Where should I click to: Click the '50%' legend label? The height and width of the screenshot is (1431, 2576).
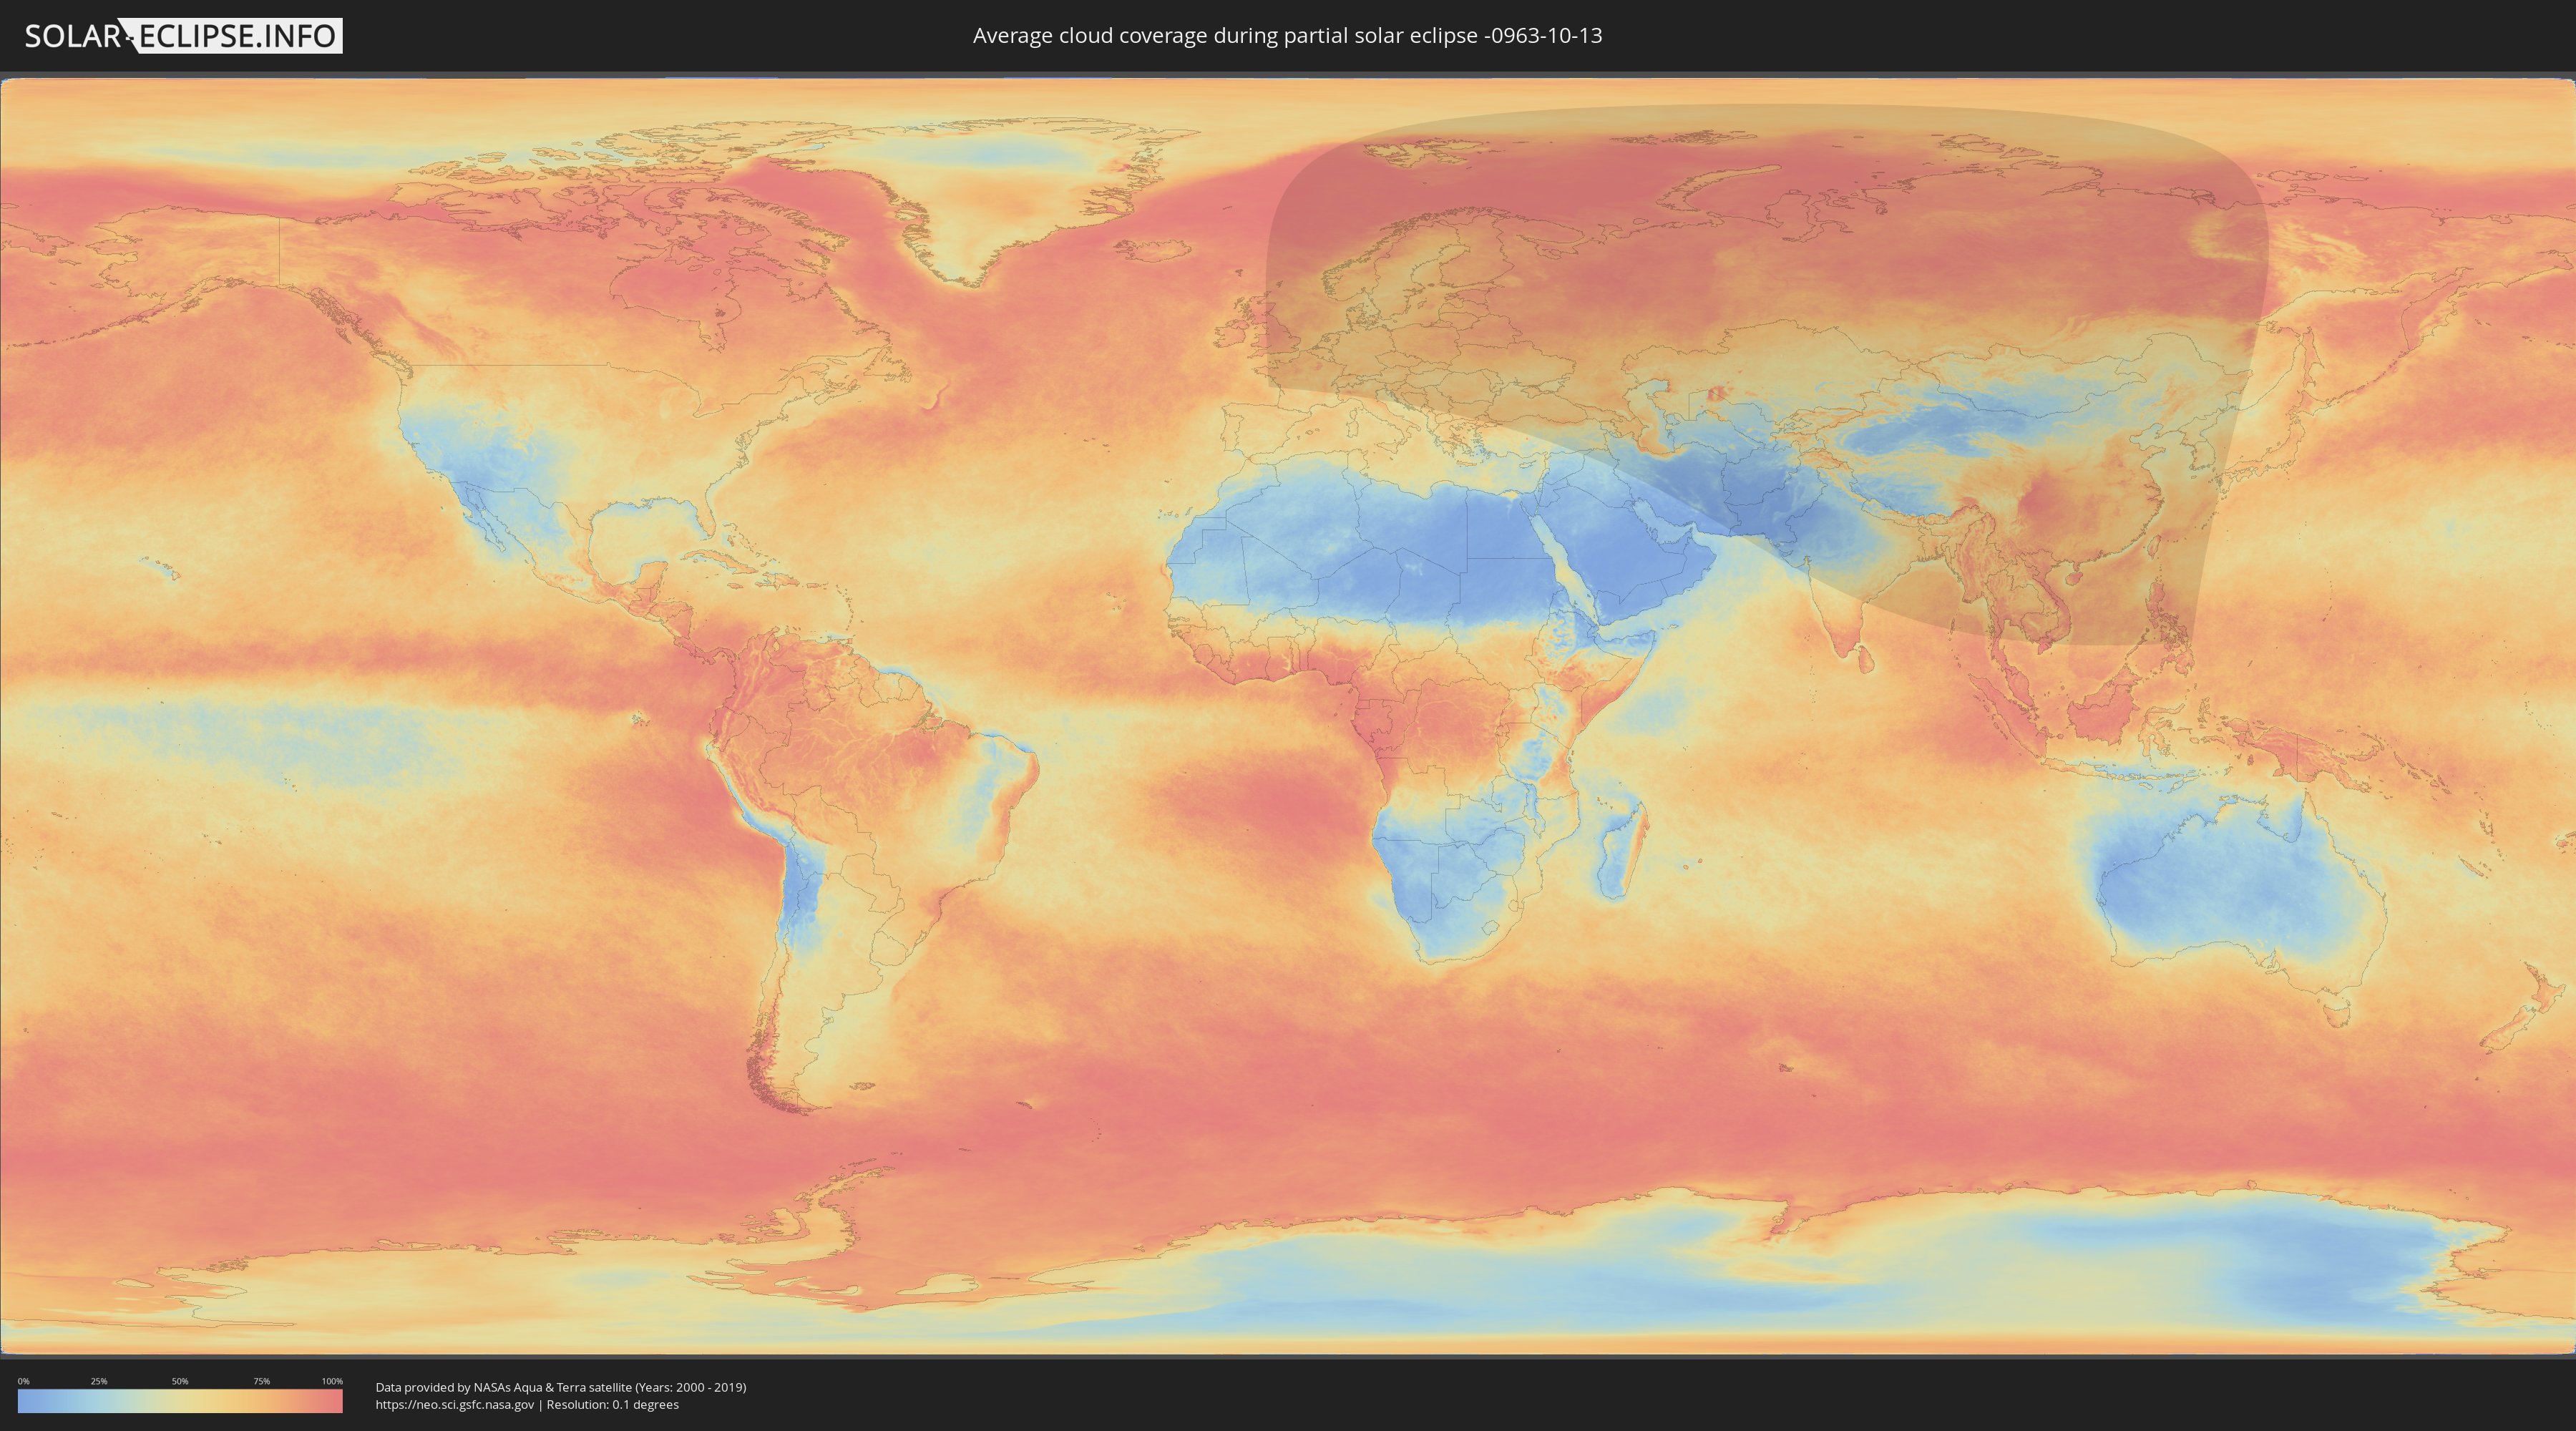[x=180, y=1381]
